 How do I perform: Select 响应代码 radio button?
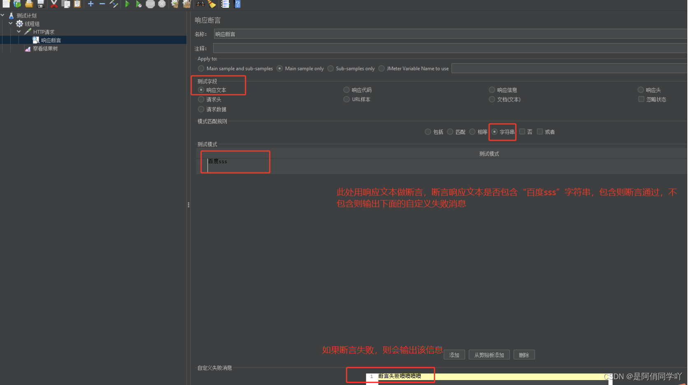(347, 90)
